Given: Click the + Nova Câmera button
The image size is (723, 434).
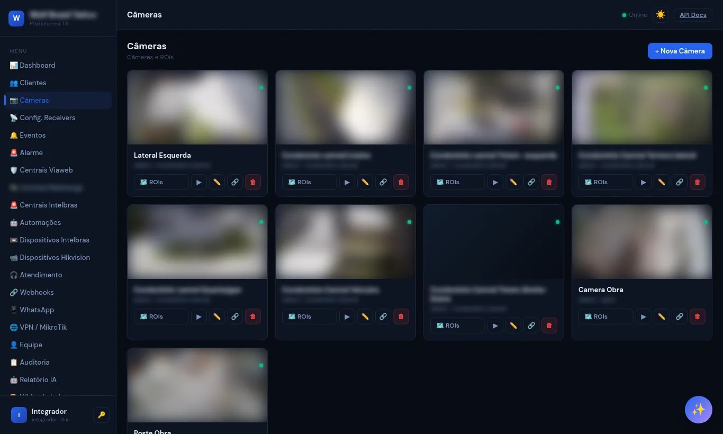Looking at the screenshot, I should [x=680, y=51].
